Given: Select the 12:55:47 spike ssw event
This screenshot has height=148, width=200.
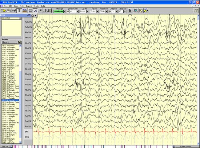Looking at the screenshot, I should 10,80.
